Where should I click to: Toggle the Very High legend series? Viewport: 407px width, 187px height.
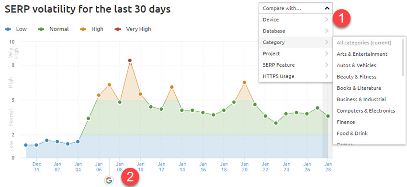[133, 29]
